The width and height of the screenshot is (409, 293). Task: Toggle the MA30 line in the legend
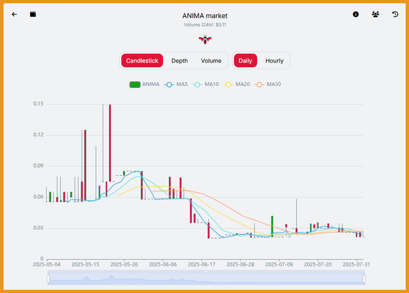coord(268,84)
